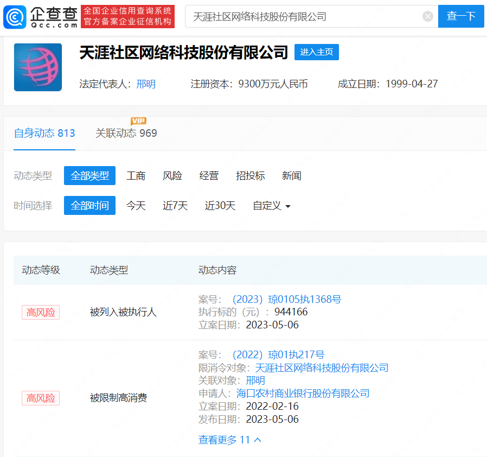
Task: Click the 查一下 search button
Action: (x=461, y=16)
